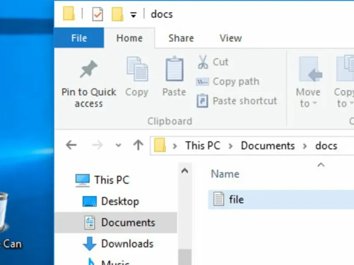Click the Properties checkmark icon in quick access toolbar

(97, 14)
